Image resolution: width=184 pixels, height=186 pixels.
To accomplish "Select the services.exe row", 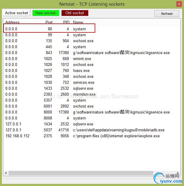I will point(92,82).
